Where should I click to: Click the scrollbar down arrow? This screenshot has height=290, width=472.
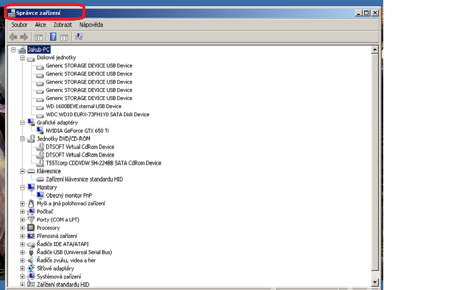click(x=375, y=282)
